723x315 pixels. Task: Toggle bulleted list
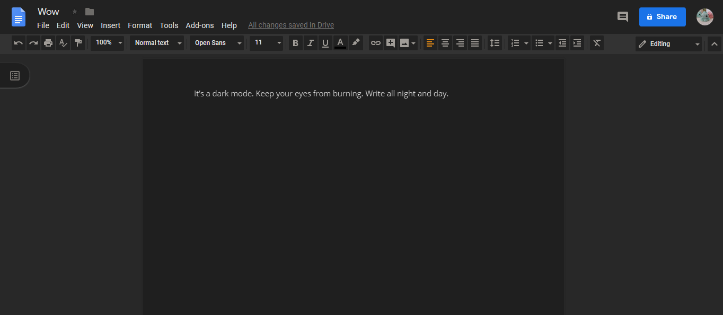pyautogui.click(x=539, y=43)
